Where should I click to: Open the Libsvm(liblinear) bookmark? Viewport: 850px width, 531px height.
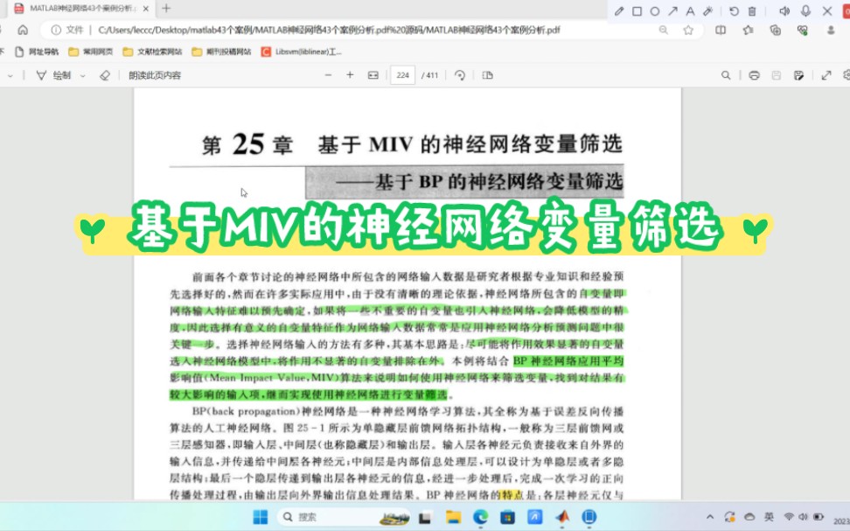pyautogui.click(x=289, y=51)
